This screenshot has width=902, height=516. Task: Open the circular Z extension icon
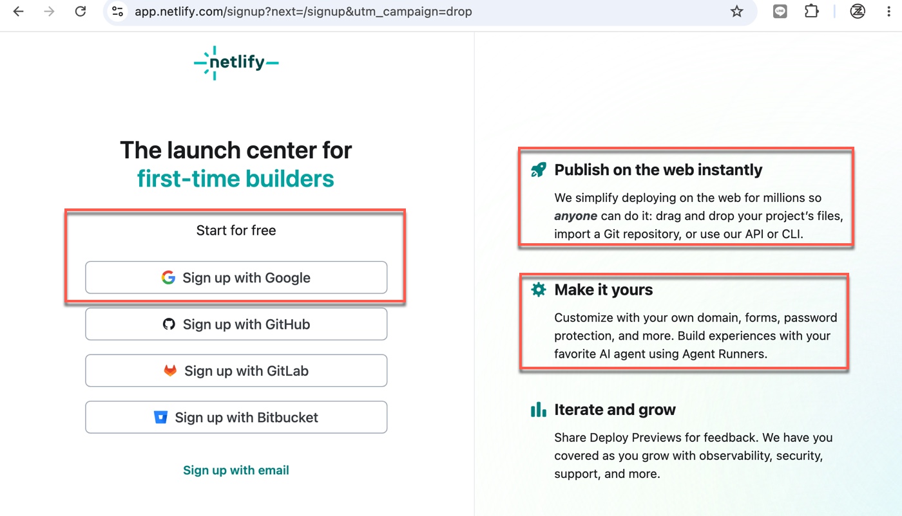tap(858, 12)
